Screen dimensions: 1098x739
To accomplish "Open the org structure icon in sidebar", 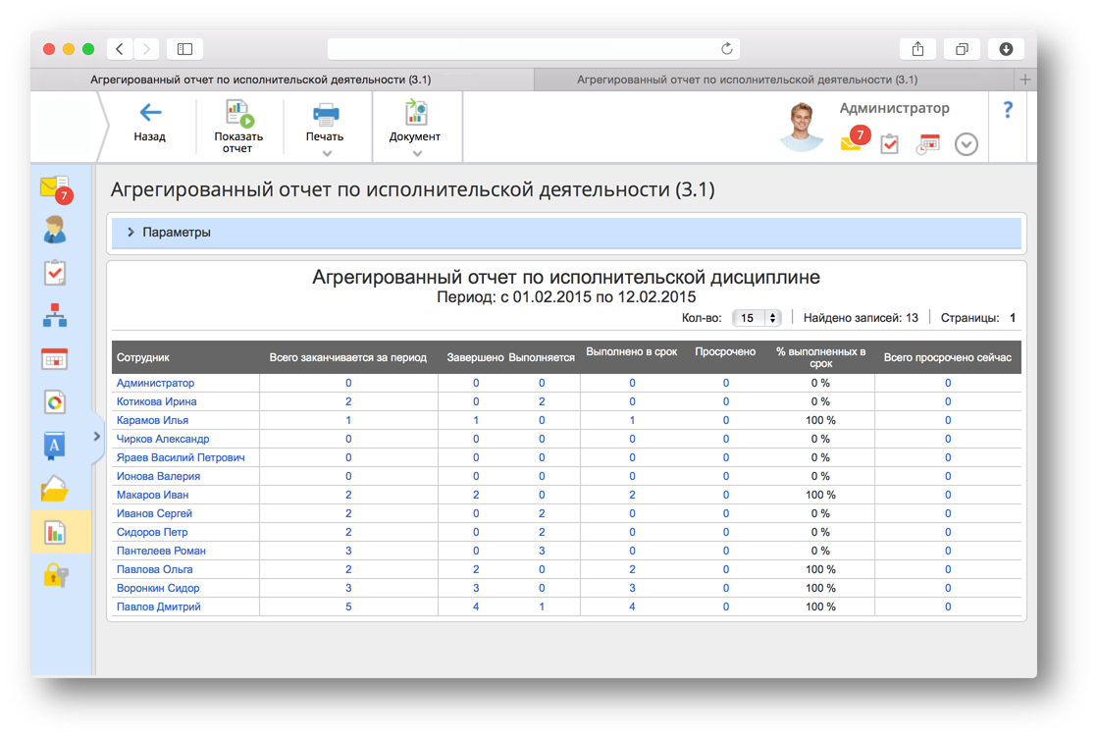I will 55,316.
